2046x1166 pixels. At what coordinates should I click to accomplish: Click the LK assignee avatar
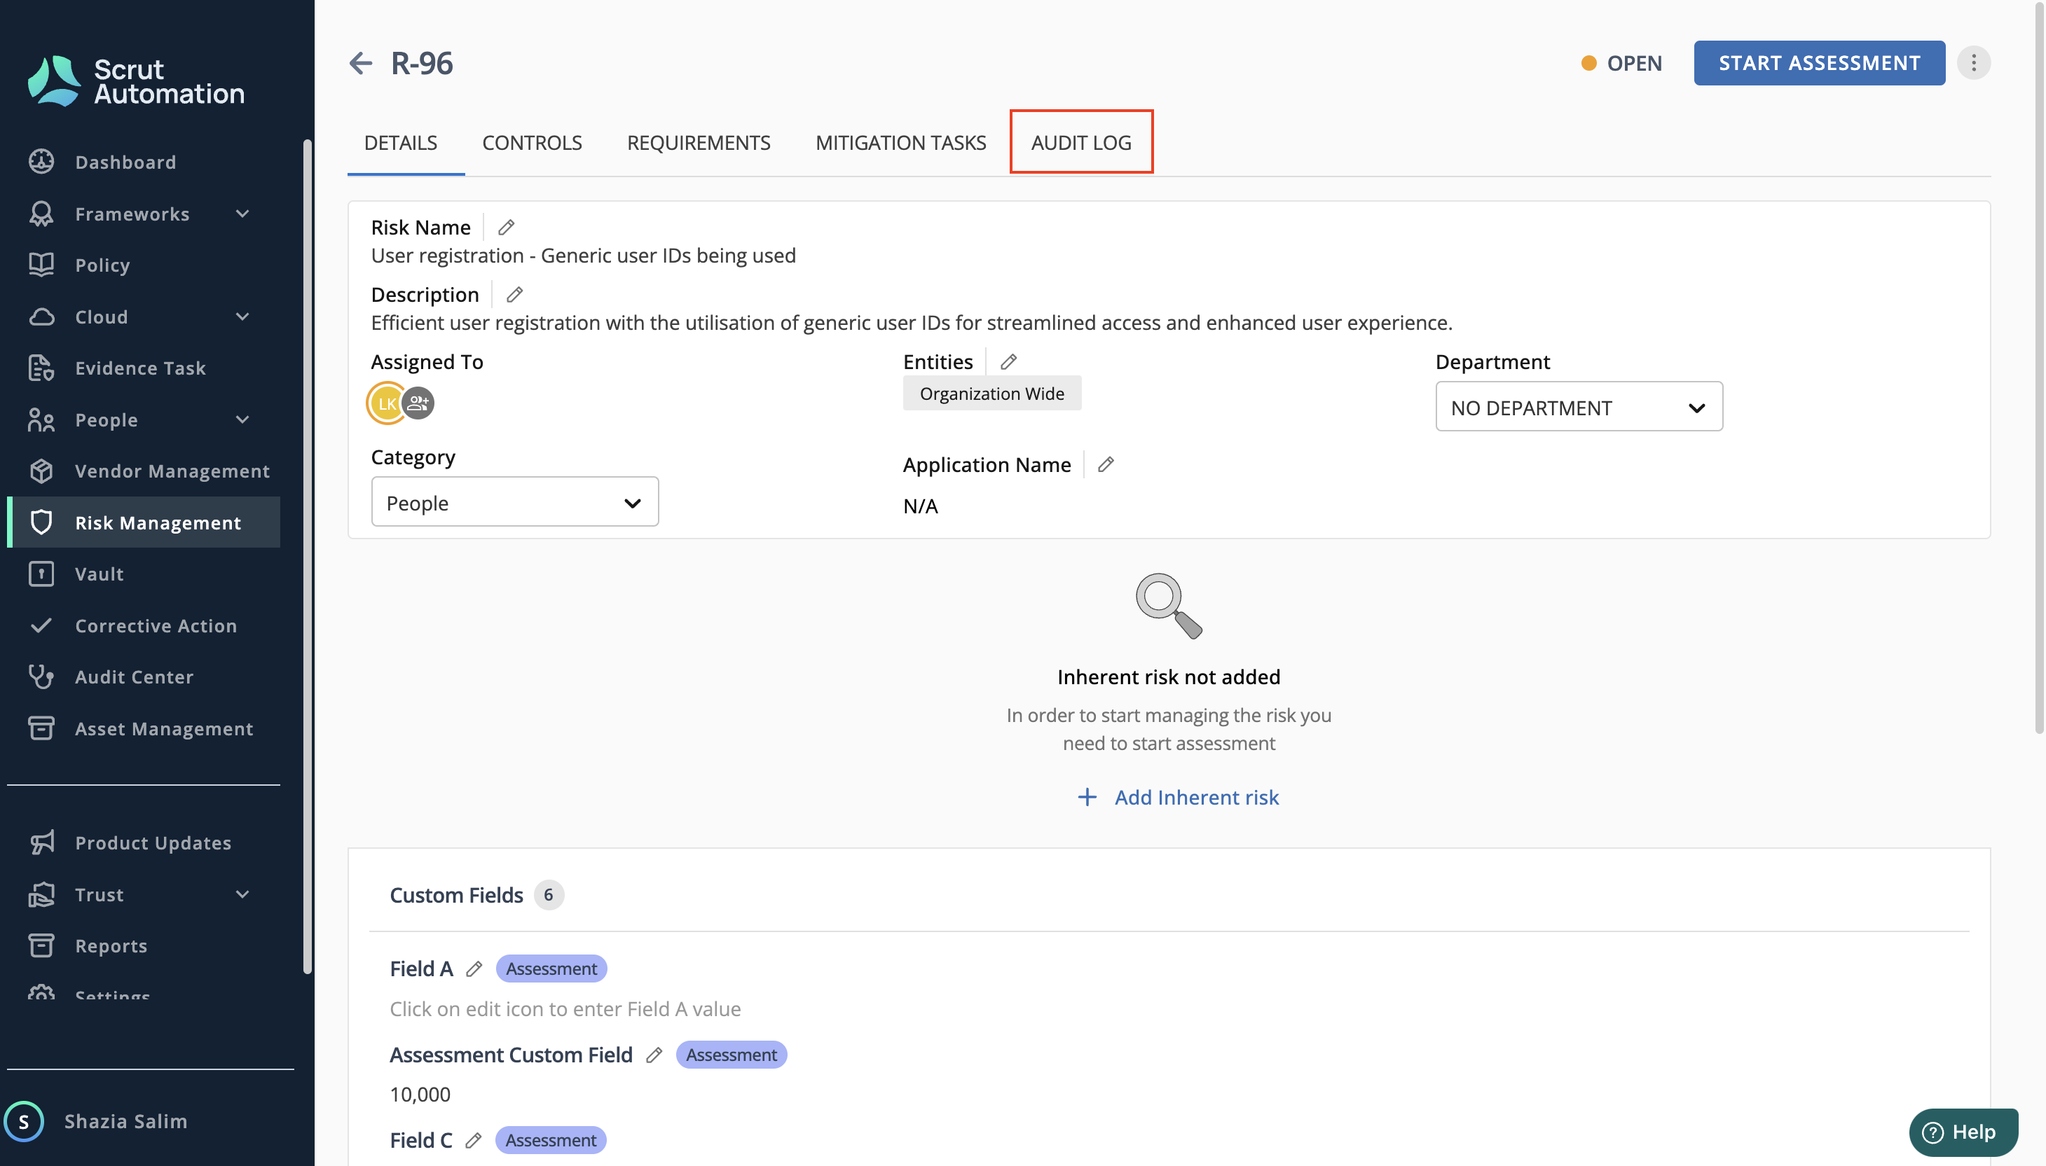[387, 403]
